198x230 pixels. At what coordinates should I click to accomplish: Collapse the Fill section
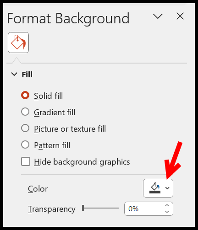[x=14, y=75]
